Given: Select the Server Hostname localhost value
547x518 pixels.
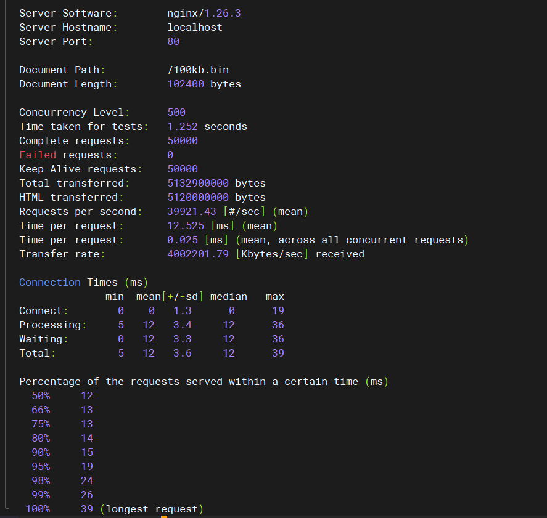Looking at the screenshot, I should (195, 27).
